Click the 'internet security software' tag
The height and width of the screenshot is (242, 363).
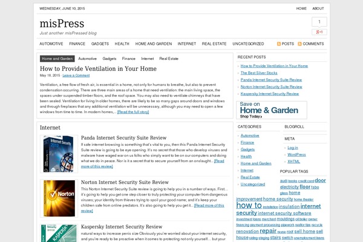coord(284,213)
